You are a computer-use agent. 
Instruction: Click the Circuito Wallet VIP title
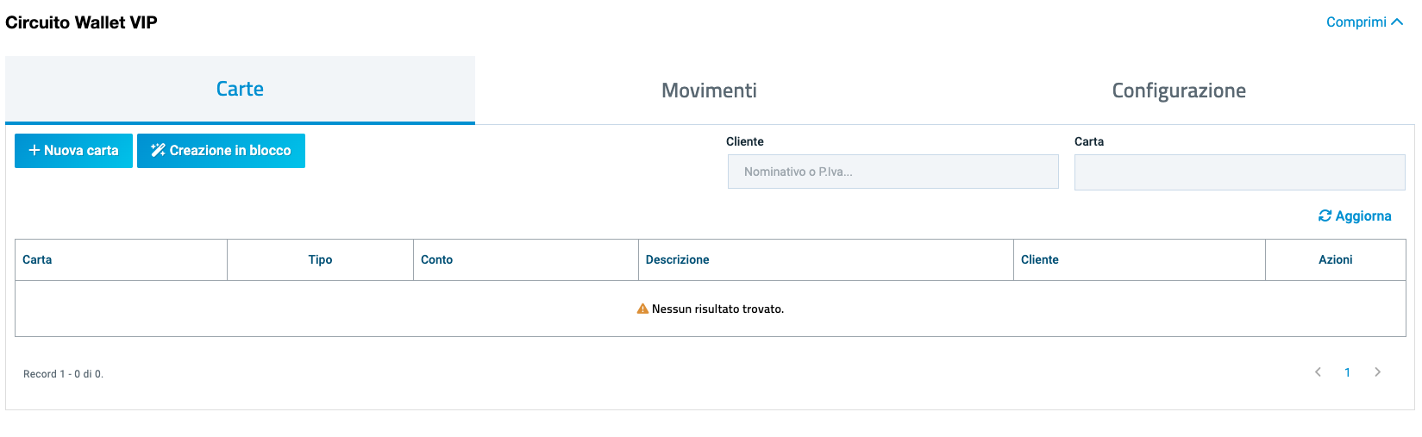(x=81, y=22)
